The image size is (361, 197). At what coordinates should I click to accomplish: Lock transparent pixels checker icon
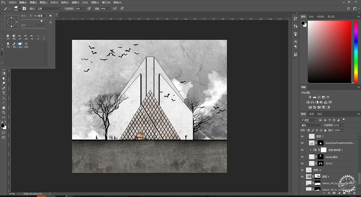tap(309, 130)
